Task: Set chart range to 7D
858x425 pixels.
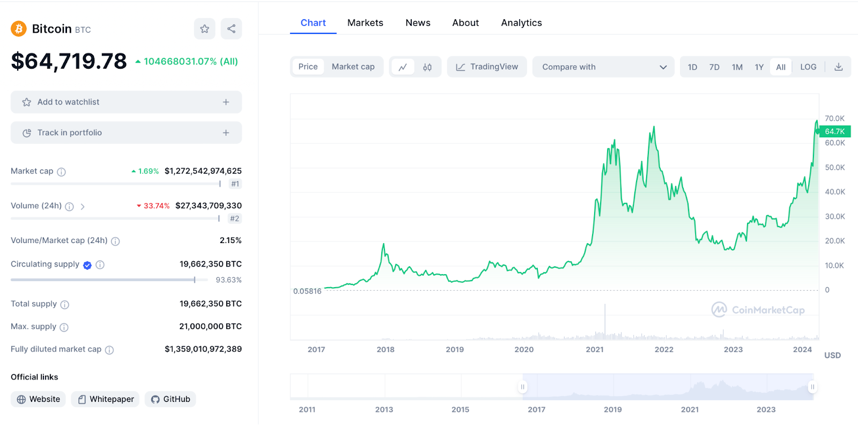Action: 714,67
